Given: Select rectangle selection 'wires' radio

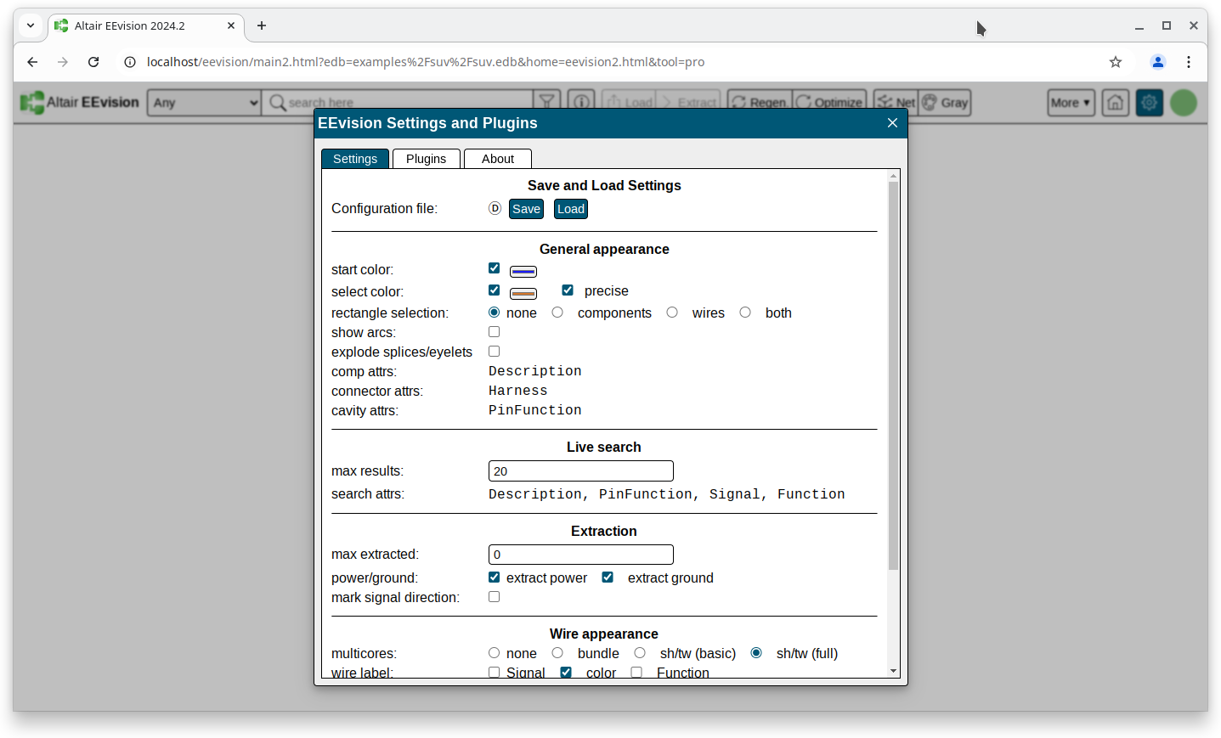Looking at the screenshot, I should (672, 313).
